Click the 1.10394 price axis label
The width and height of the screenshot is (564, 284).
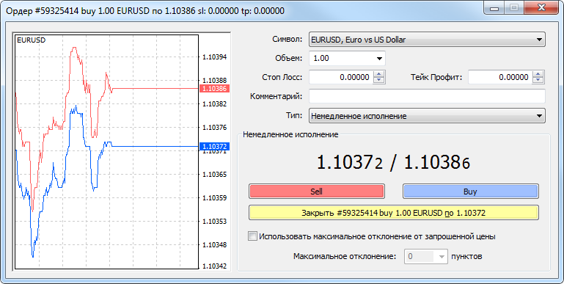(x=215, y=57)
